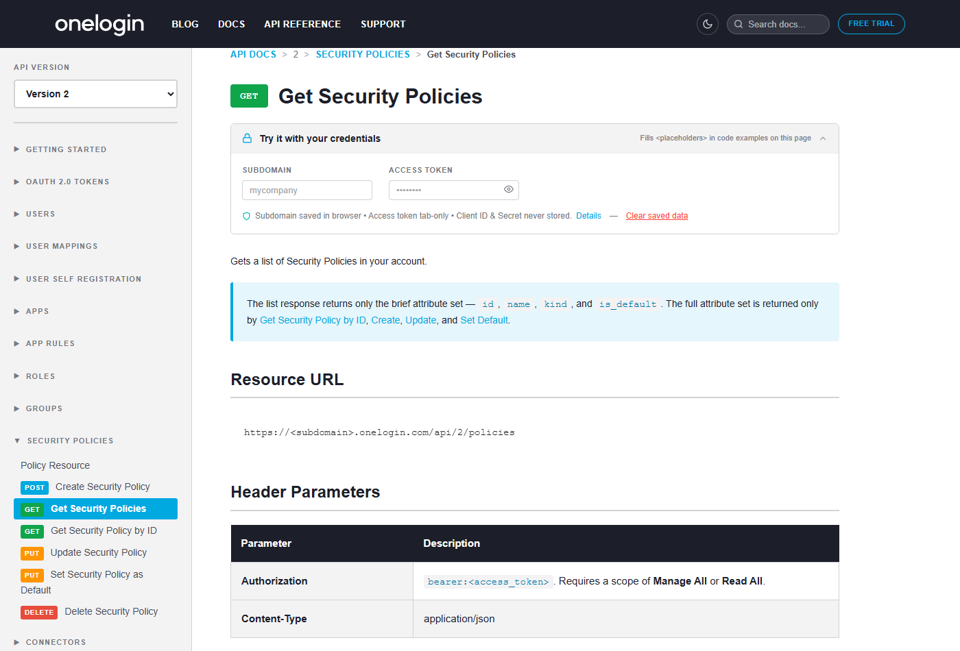
Task: Click the green GET badge beside page title
Action: pos(249,96)
